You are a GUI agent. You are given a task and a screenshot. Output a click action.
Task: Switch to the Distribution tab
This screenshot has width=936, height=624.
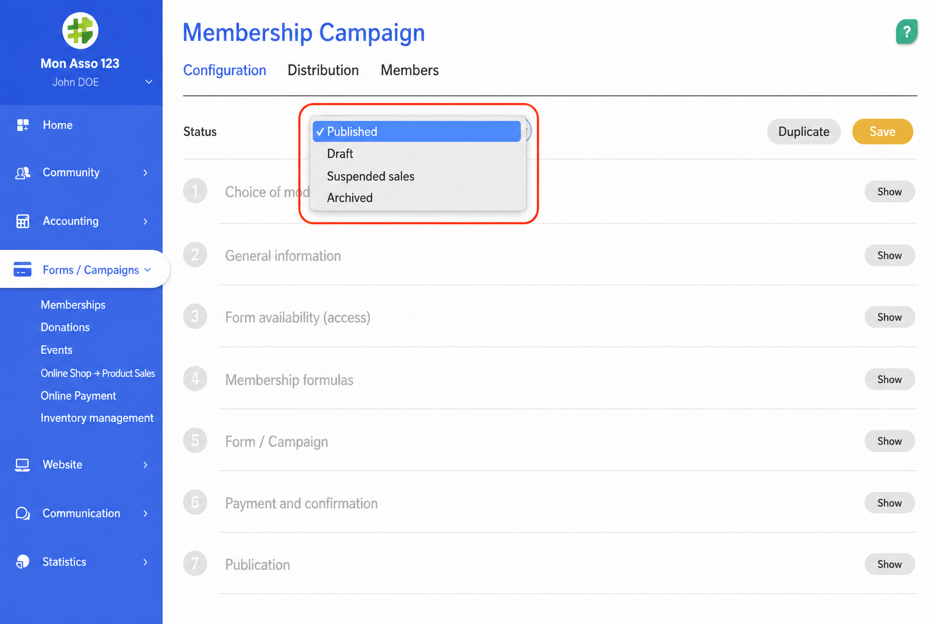[x=323, y=70]
